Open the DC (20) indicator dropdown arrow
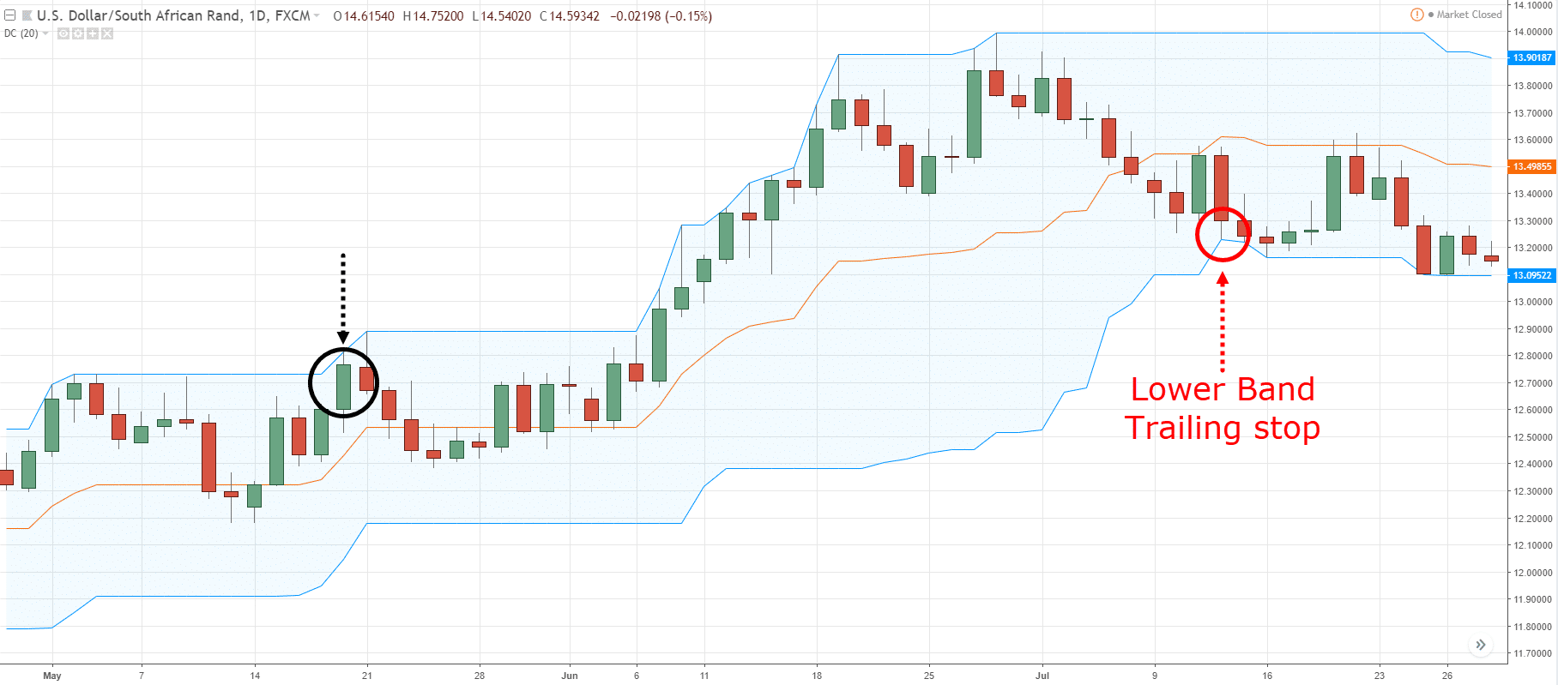The image size is (1558, 685). tap(45, 33)
